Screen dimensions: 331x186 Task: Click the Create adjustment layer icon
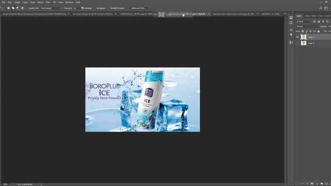[x=317, y=184]
